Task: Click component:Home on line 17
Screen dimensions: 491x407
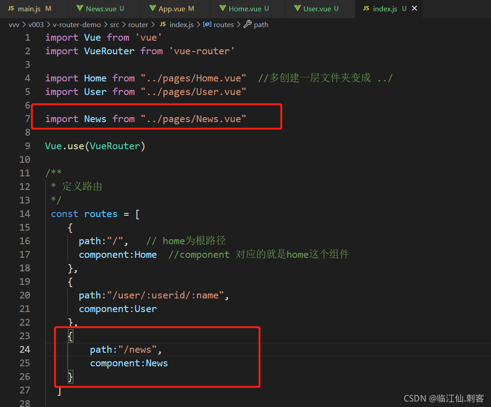Action: coord(118,255)
